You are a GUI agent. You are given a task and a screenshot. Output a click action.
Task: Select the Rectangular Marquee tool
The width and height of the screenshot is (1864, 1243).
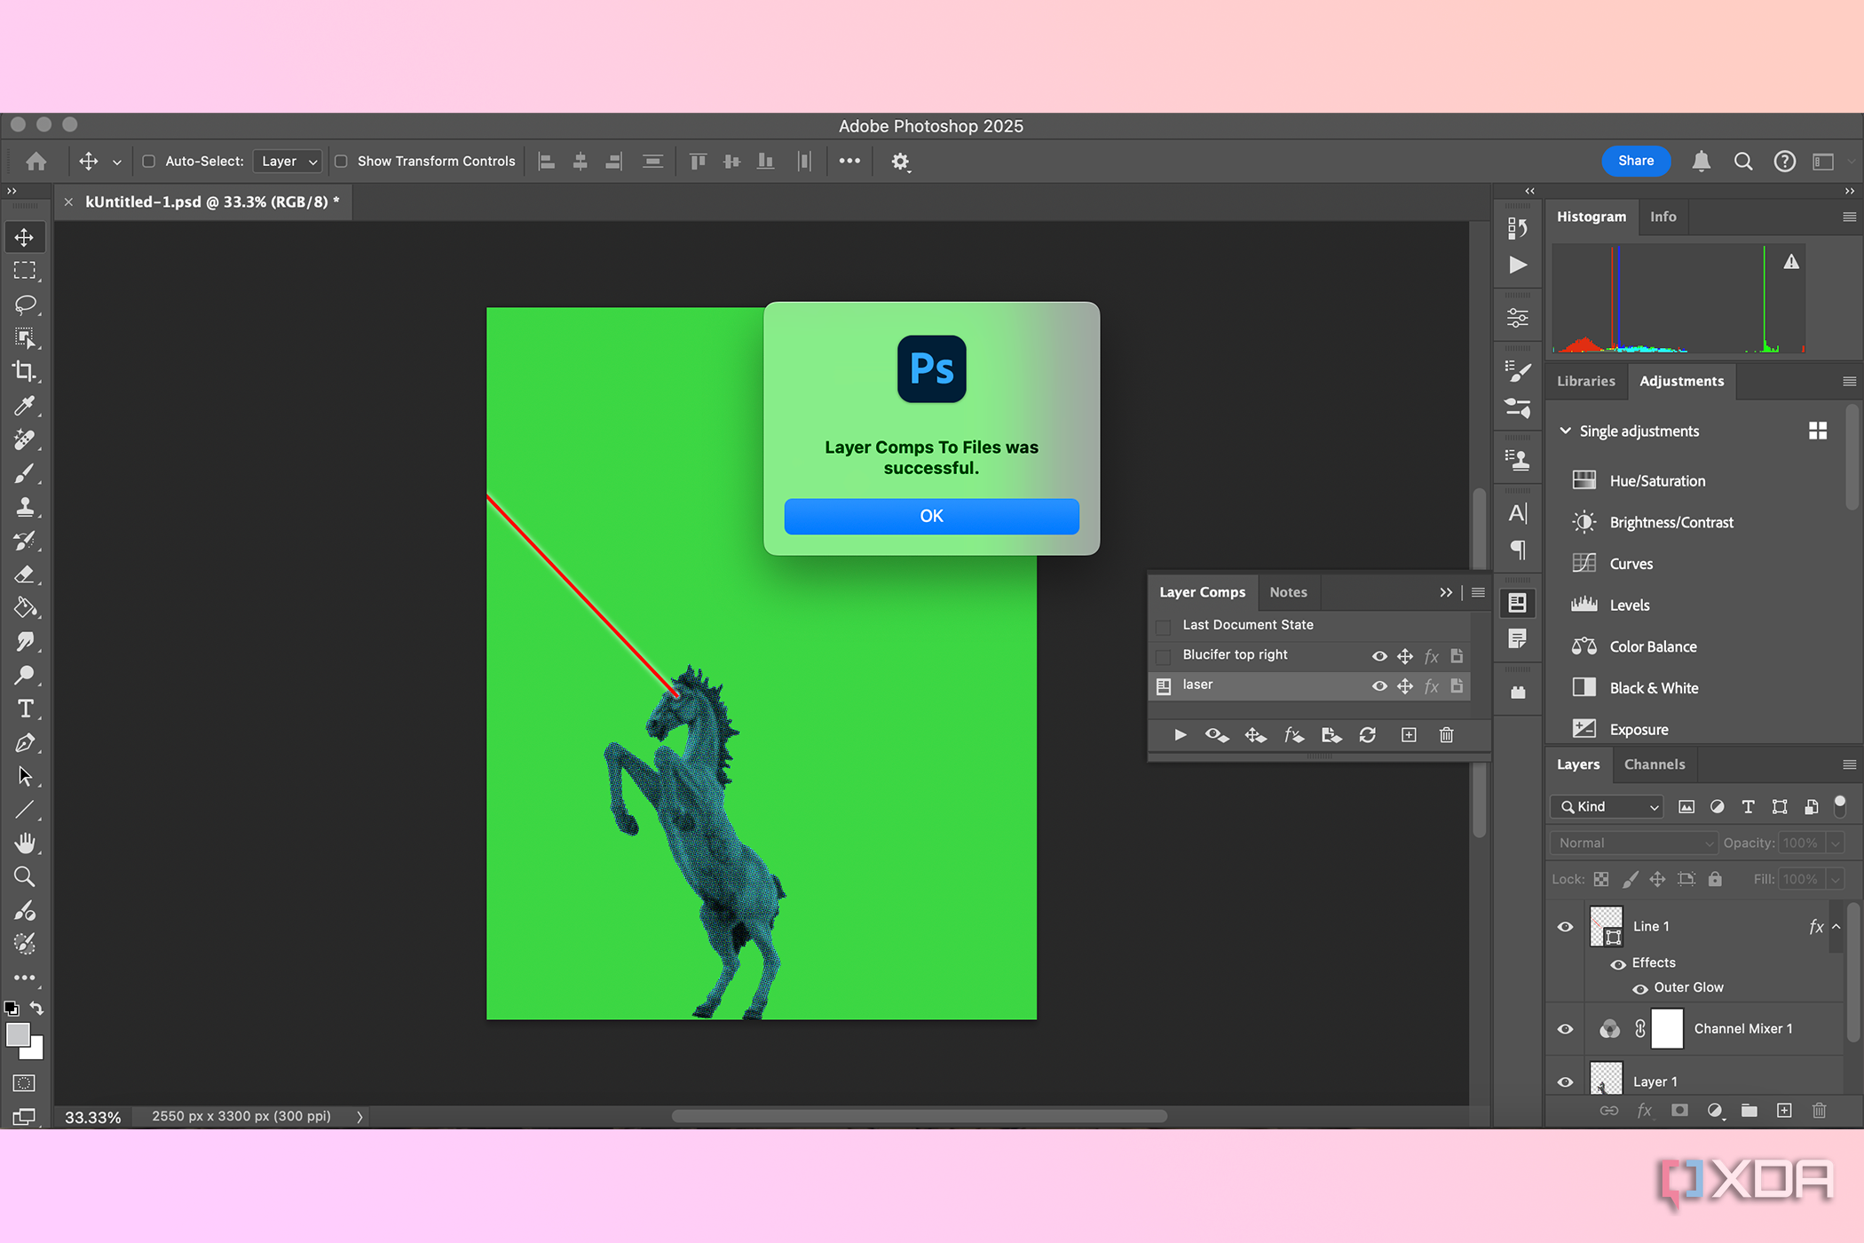(25, 271)
